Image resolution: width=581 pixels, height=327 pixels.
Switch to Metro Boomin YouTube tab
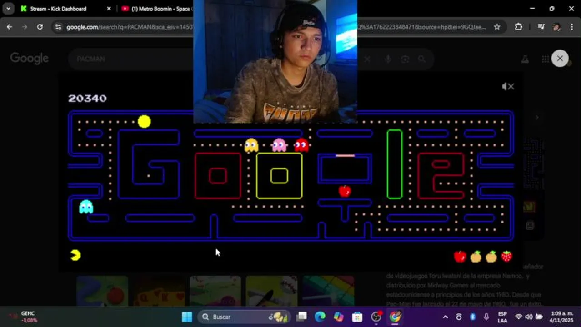coord(156,9)
